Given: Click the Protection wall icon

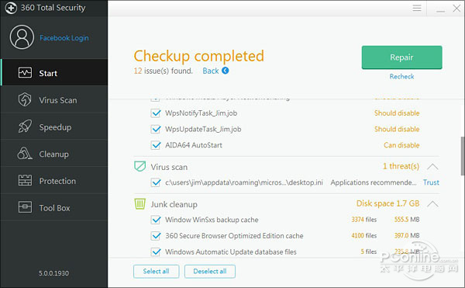Looking at the screenshot, I should pyautogui.click(x=25, y=181).
